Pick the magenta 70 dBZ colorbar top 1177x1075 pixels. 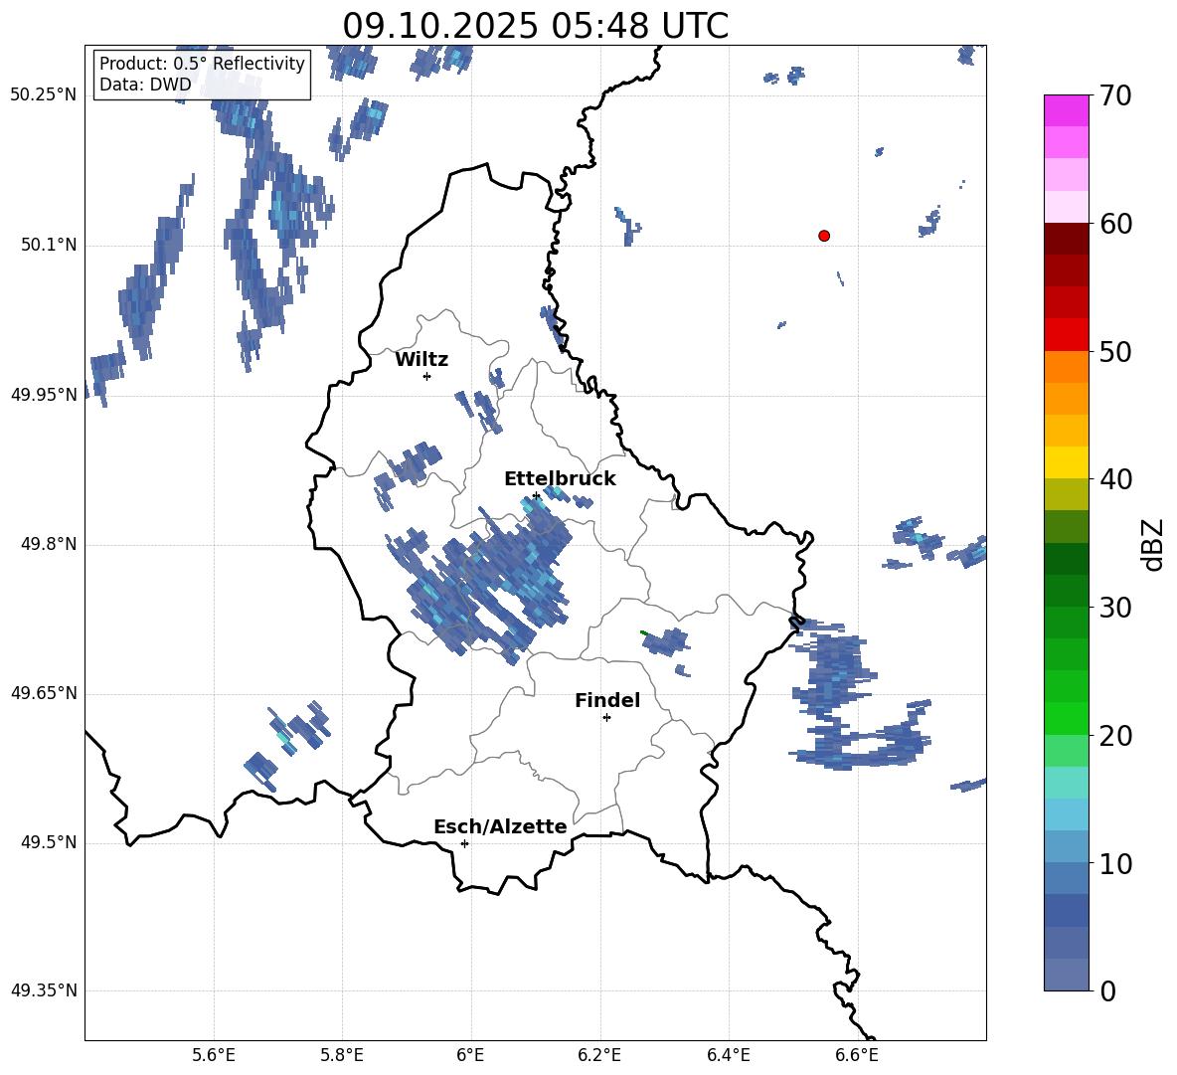pyautogui.click(x=1066, y=110)
